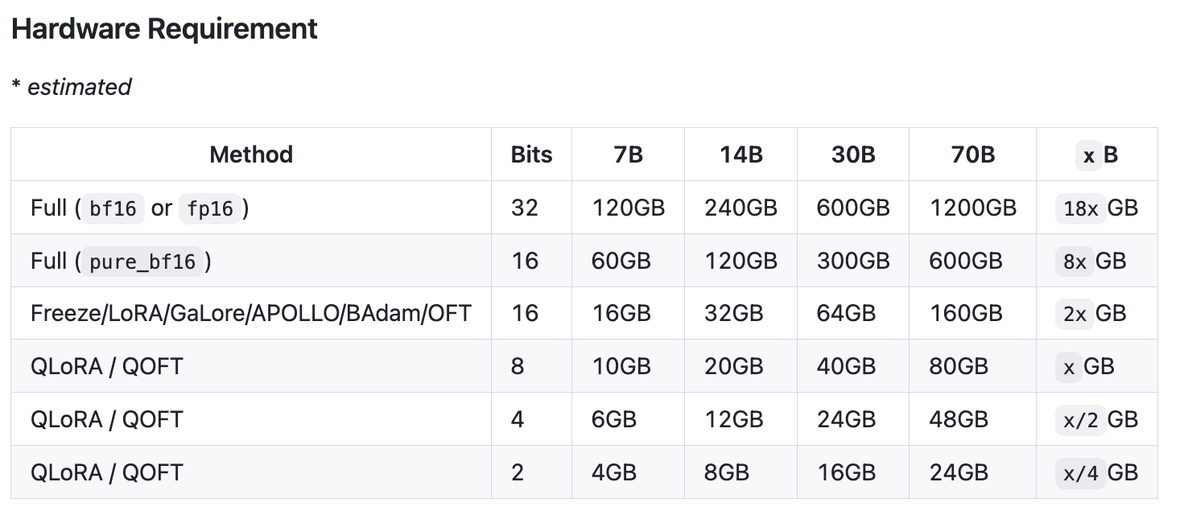Click the 8-bit QLoRA / QOFT row label

click(107, 366)
